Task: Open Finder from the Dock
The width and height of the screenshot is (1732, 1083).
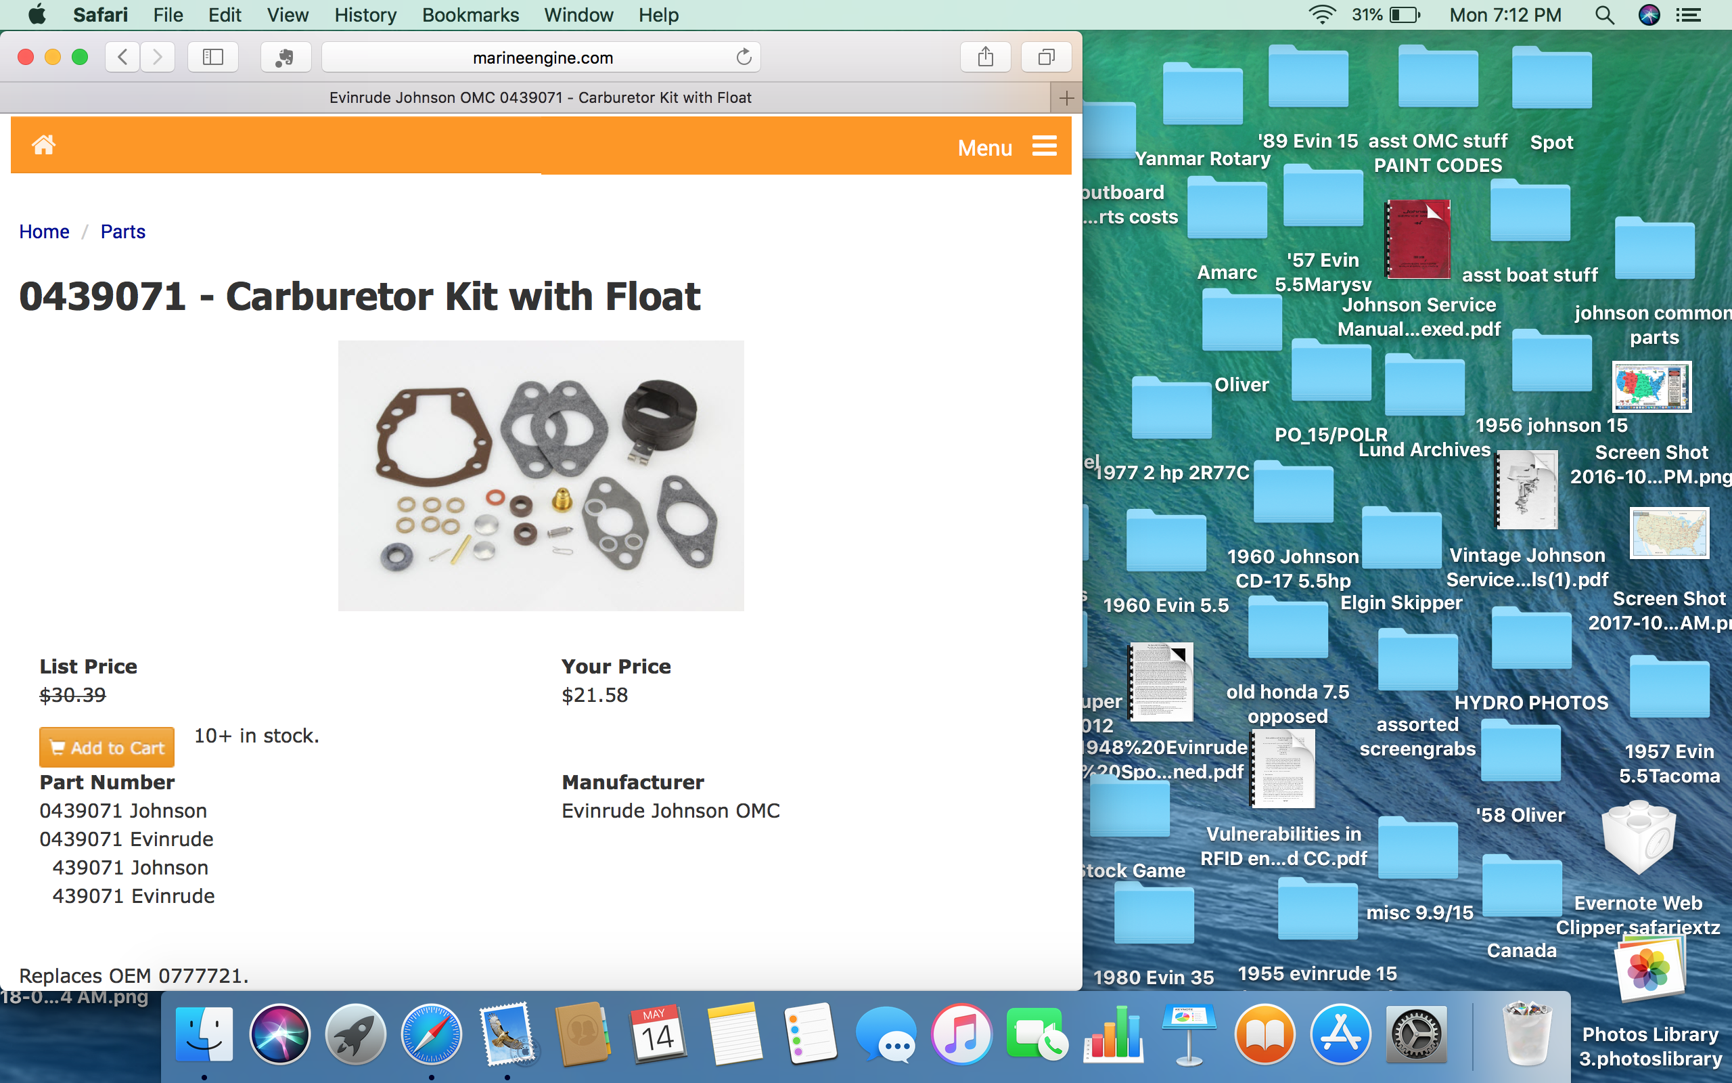Action: pos(205,1034)
